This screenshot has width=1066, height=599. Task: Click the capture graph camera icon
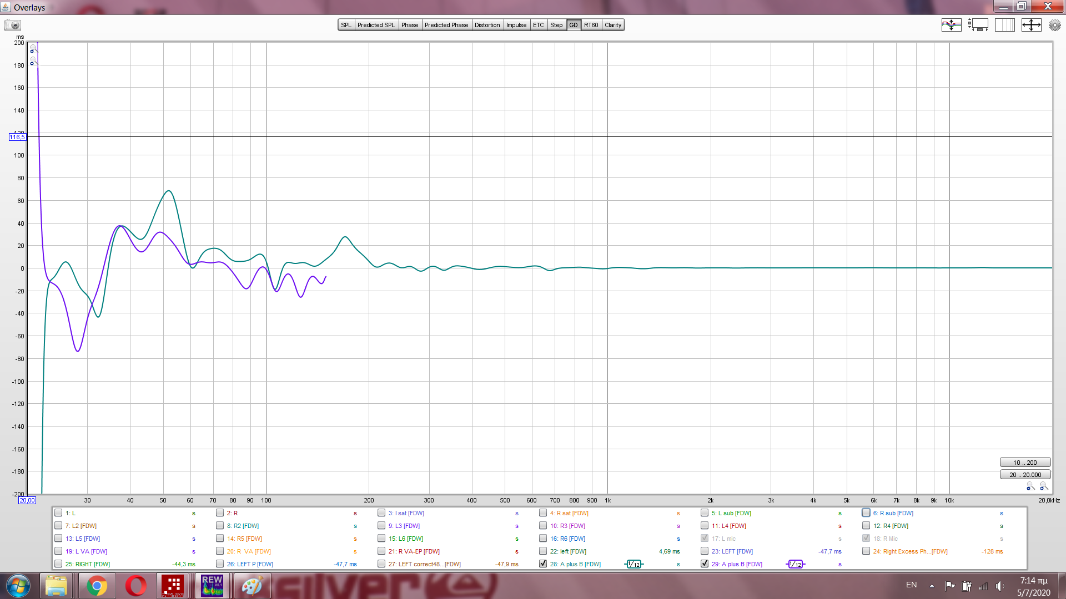point(12,25)
